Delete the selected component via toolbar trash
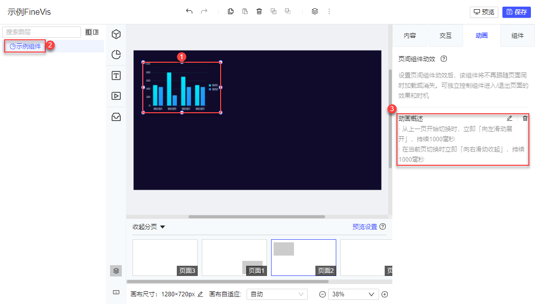The height and width of the screenshot is (304, 535). [x=259, y=11]
